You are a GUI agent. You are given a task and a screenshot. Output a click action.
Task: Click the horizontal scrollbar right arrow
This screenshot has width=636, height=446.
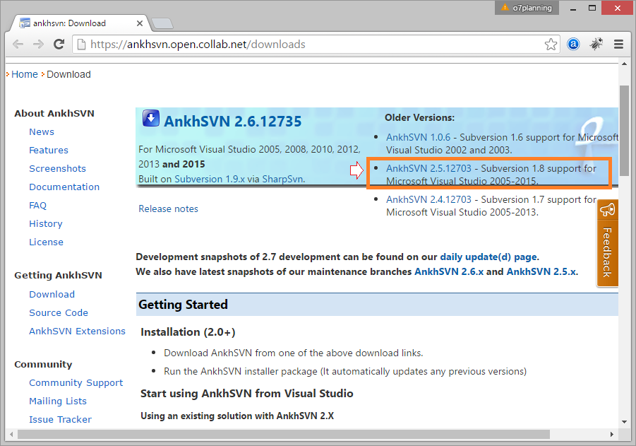[x=612, y=434]
